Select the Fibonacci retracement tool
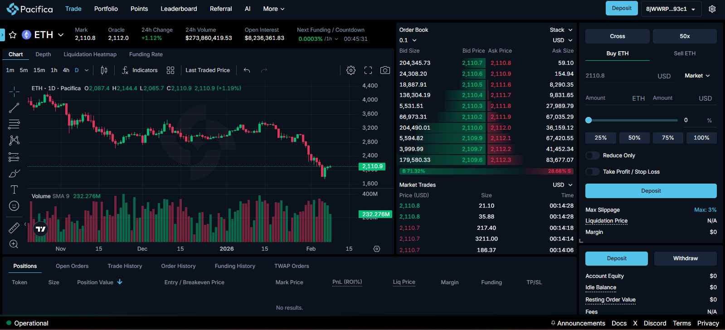725x330 pixels. [14, 124]
